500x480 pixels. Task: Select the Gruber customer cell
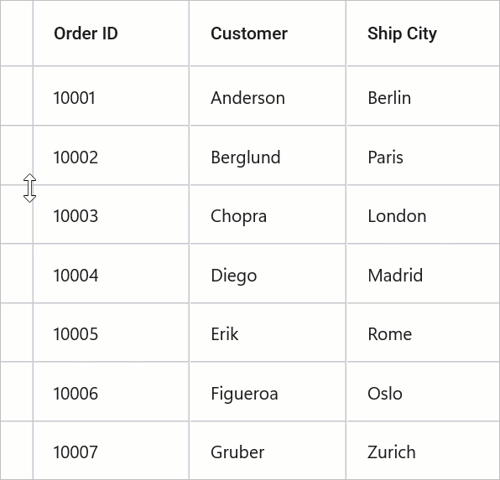point(268,451)
